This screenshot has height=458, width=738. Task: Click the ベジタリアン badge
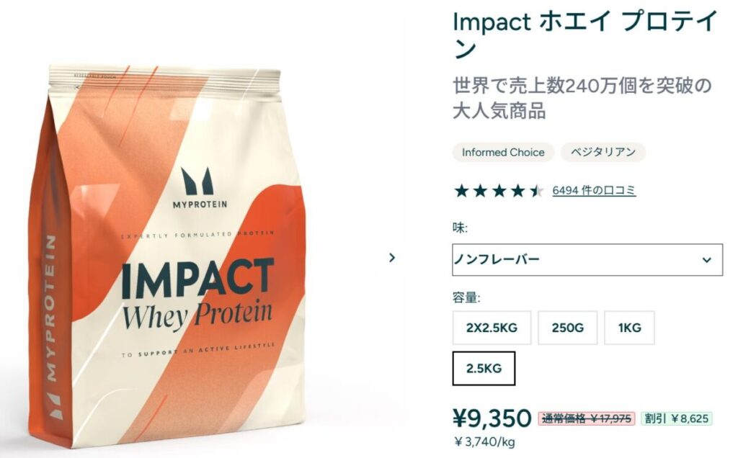point(603,153)
